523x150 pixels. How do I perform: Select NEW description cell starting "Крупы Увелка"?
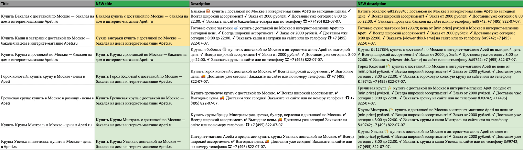(x=440, y=139)
